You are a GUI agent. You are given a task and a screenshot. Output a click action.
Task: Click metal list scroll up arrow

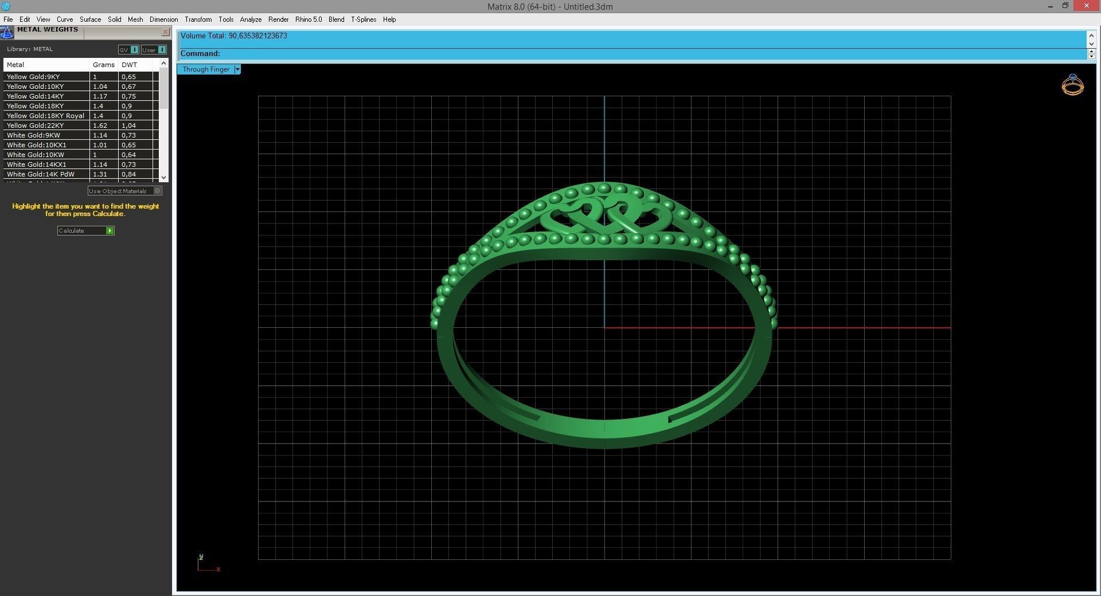point(164,63)
